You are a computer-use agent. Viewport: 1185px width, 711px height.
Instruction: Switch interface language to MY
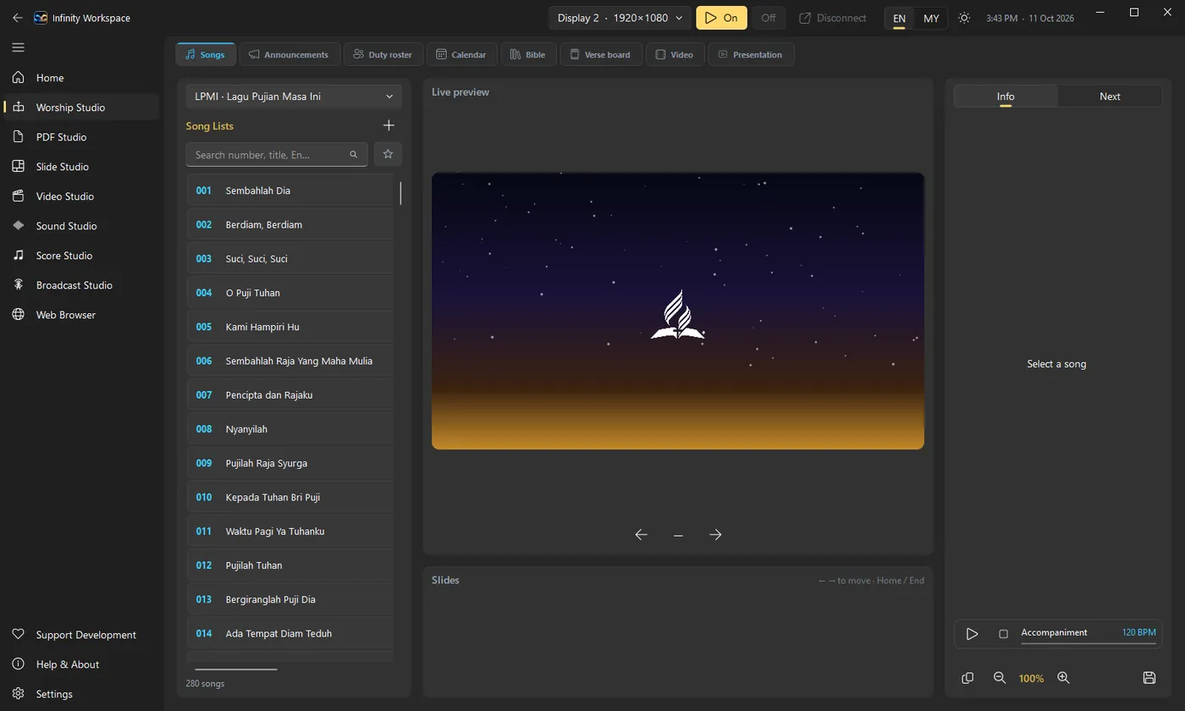pyautogui.click(x=931, y=19)
